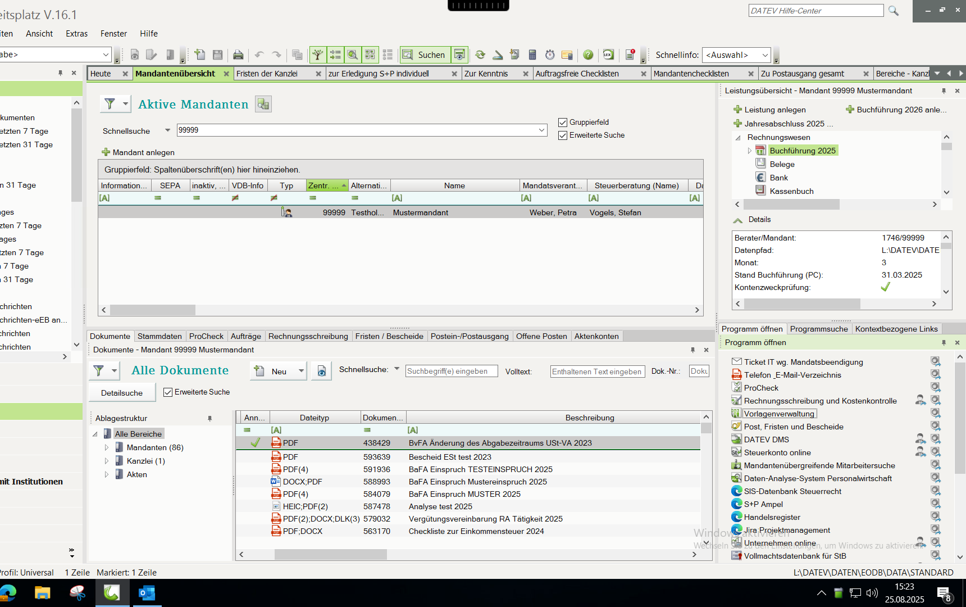Click the calculator icon in the toolbar
Viewport: 966px width, 607px height.
(x=532, y=55)
